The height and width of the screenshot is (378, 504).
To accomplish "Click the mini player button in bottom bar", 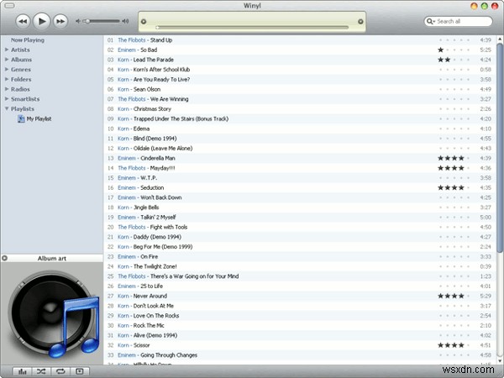I will [x=80, y=371].
